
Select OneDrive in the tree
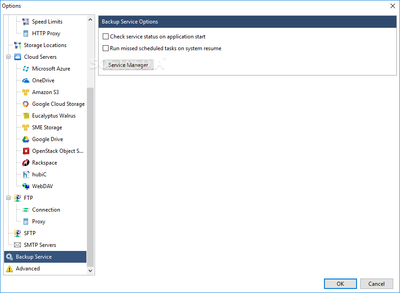(43, 80)
